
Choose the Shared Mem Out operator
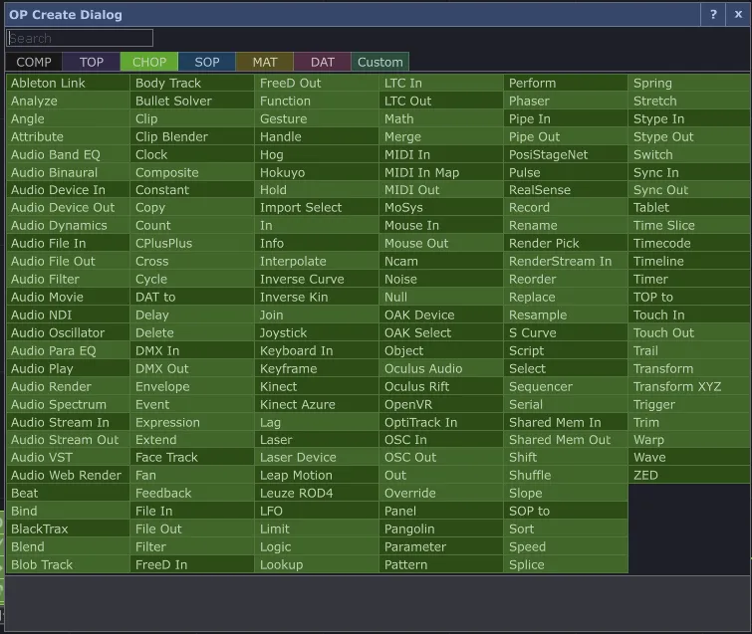(566, 440)
